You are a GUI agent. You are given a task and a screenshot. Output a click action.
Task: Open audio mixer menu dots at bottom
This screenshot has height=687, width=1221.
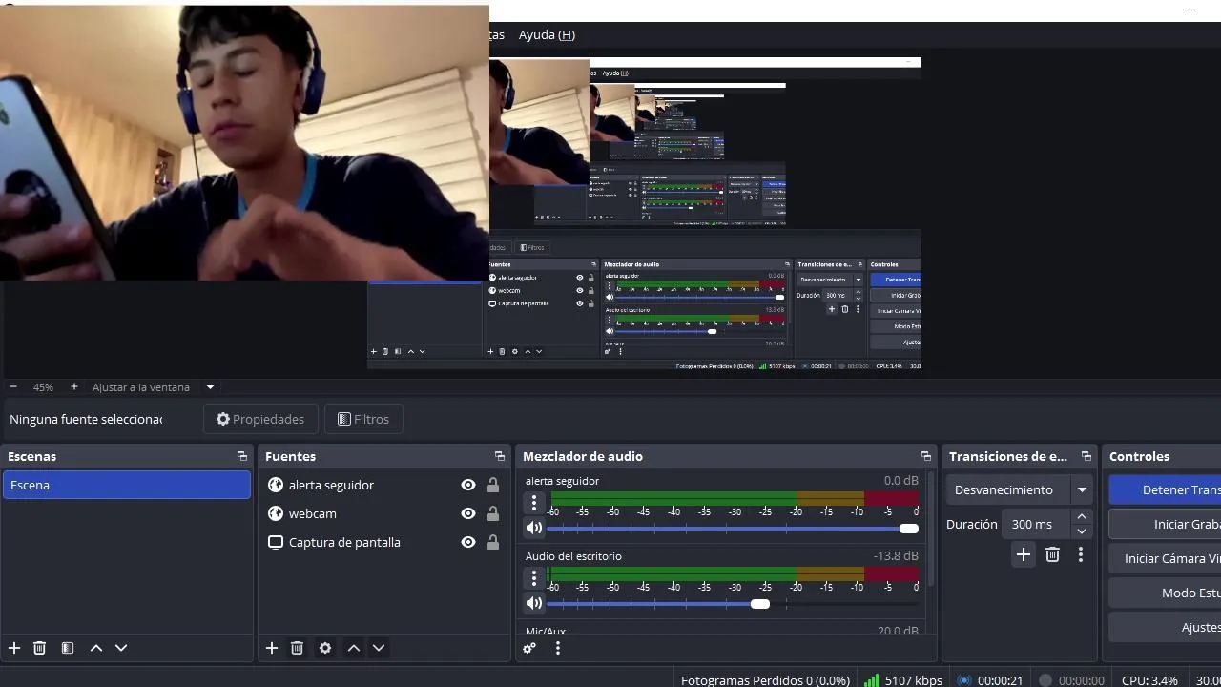point(558,648)
